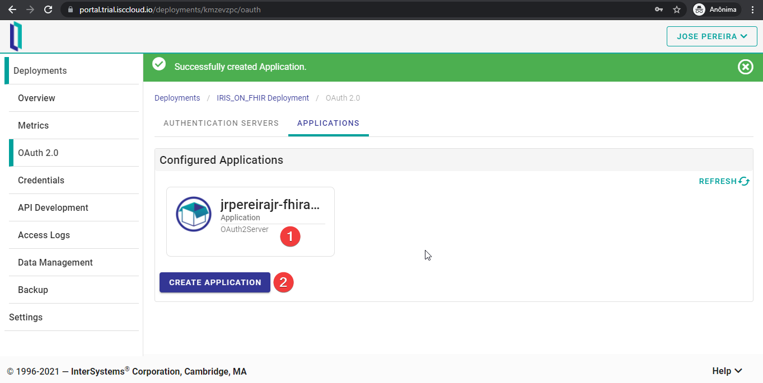Open Metrics in sidebar

tap(74, 125)
